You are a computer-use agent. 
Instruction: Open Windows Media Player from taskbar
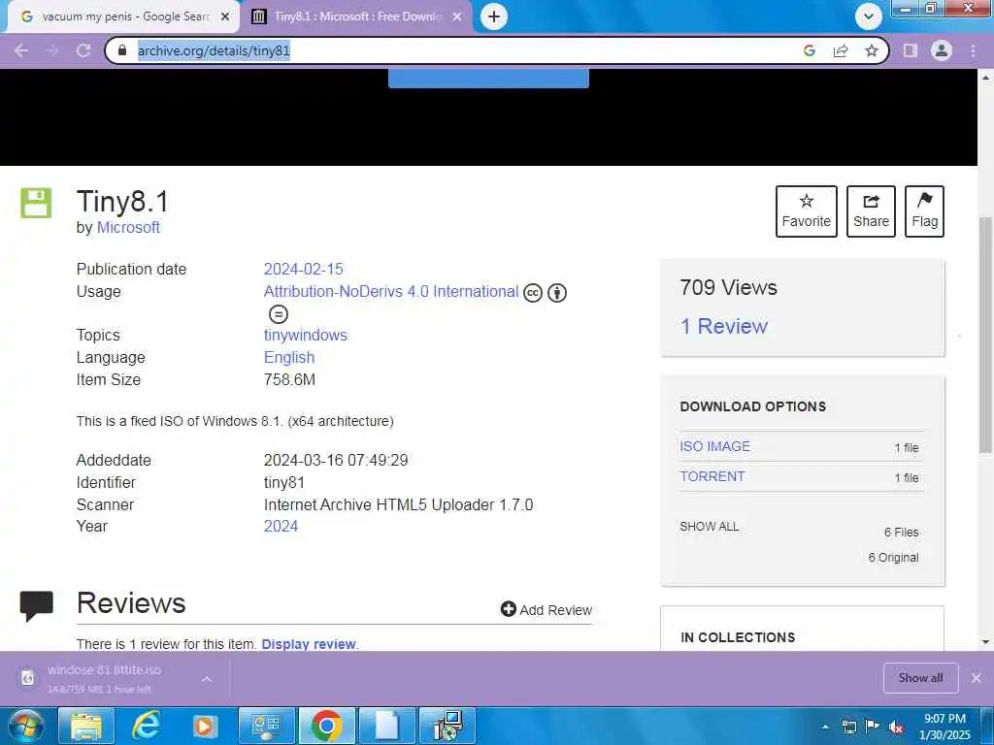tap(204, 726)
